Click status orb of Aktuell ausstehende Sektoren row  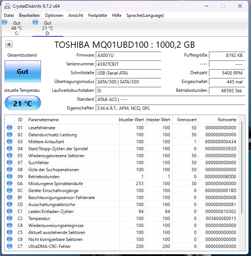click(10, 232)
